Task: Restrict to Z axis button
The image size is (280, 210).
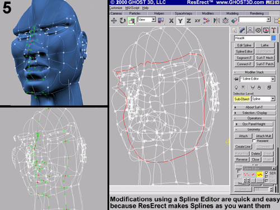Action: pyautogui.click(x=189, y=21)
